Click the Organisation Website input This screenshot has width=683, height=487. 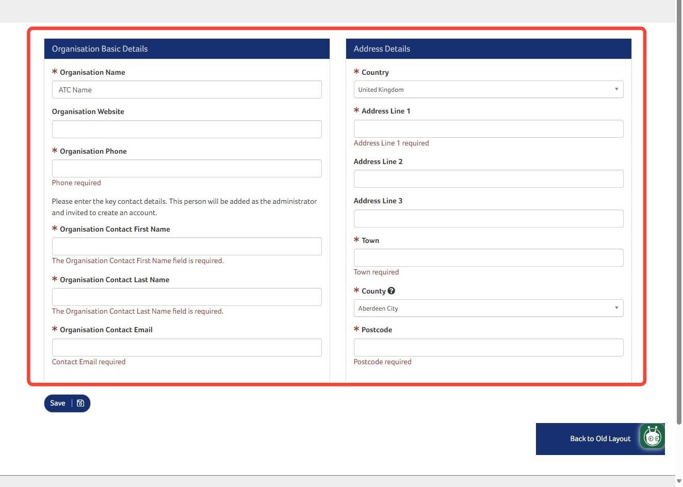tap(187, 129)
